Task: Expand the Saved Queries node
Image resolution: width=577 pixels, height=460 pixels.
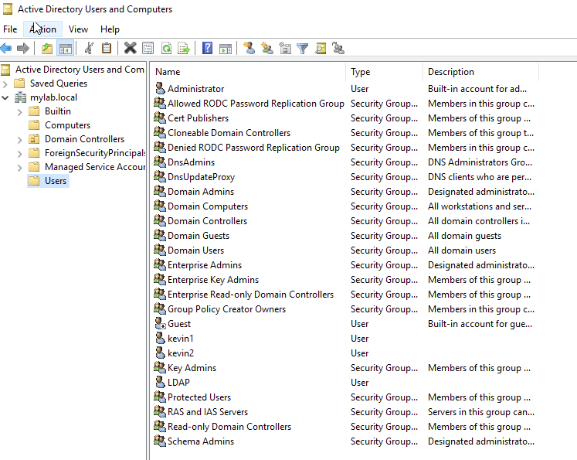Action: tap(5, 84)
